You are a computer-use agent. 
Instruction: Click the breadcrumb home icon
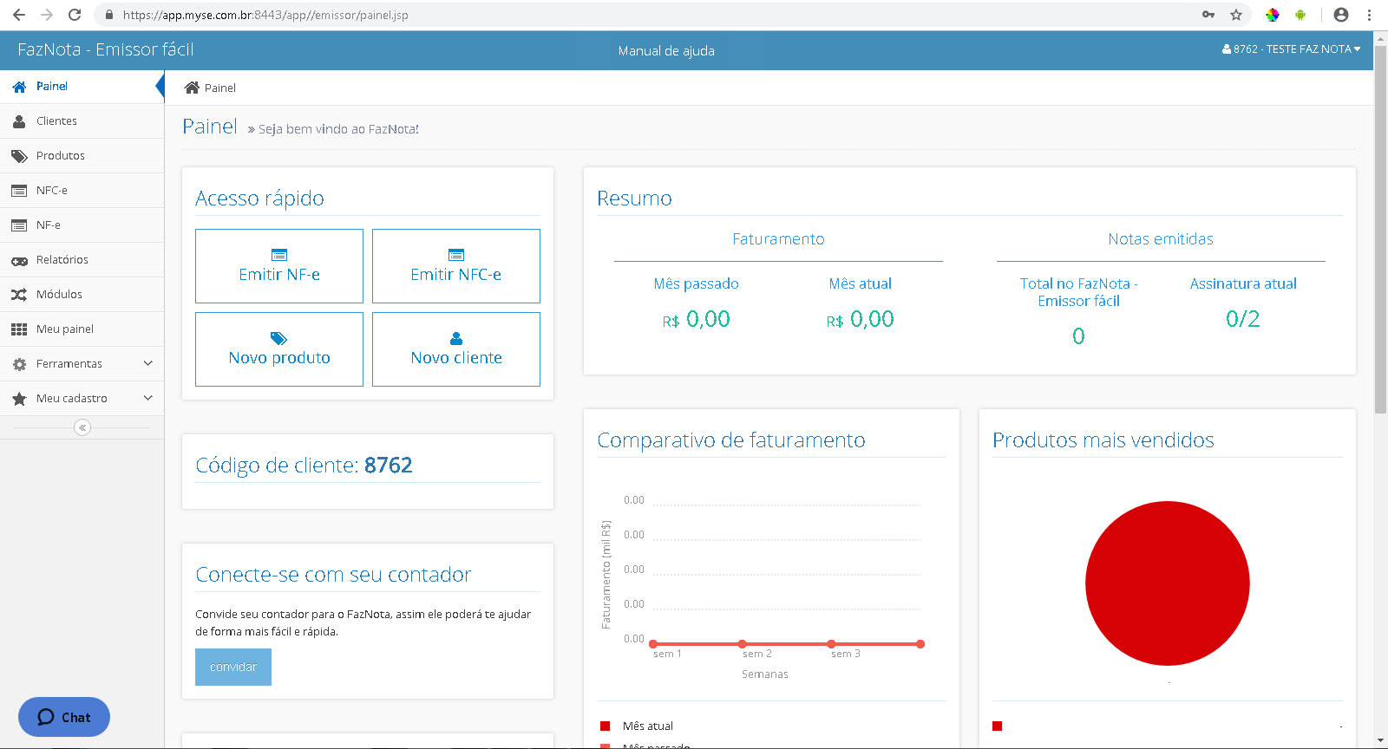click(x=193, y=88)
